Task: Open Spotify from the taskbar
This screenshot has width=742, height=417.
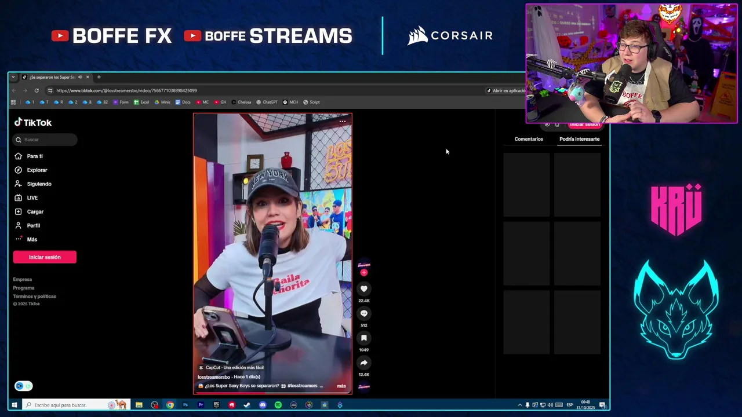Action: pyautogui.click(x=278, y=405)
